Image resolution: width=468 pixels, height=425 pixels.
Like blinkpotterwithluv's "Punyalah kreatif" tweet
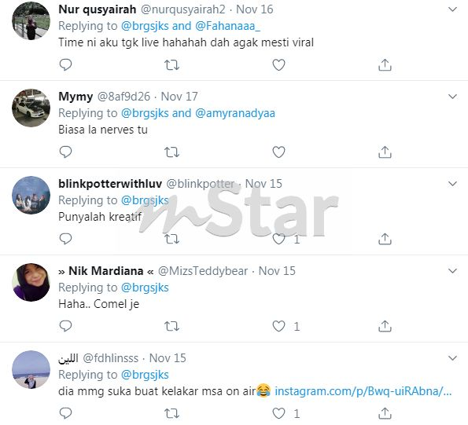click(x=278, y=239)
